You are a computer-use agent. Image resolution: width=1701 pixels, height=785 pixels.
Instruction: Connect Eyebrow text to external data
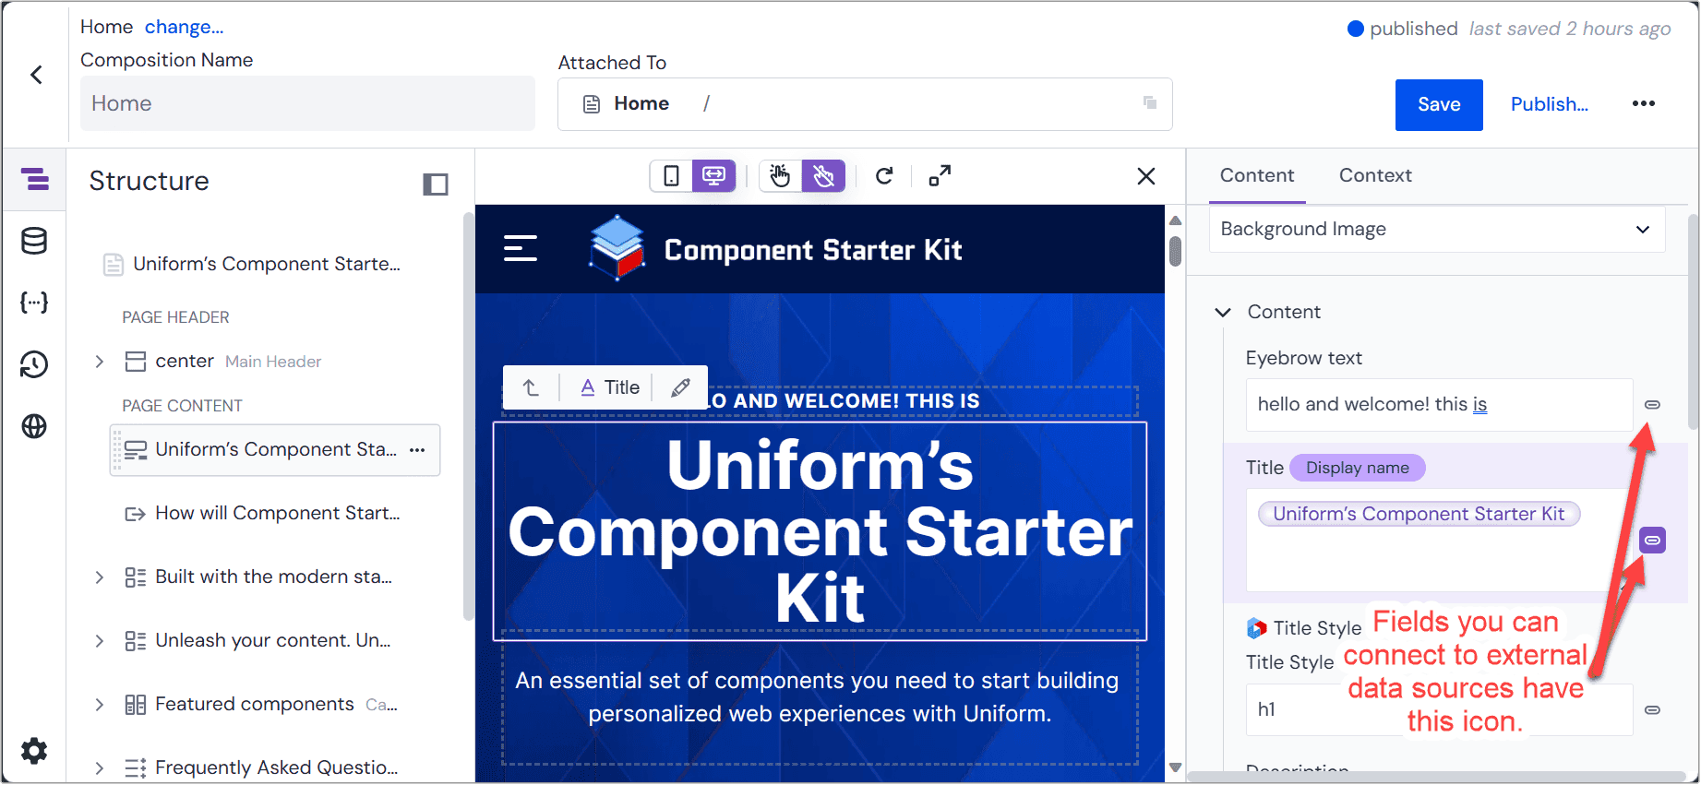(1652, 404)
